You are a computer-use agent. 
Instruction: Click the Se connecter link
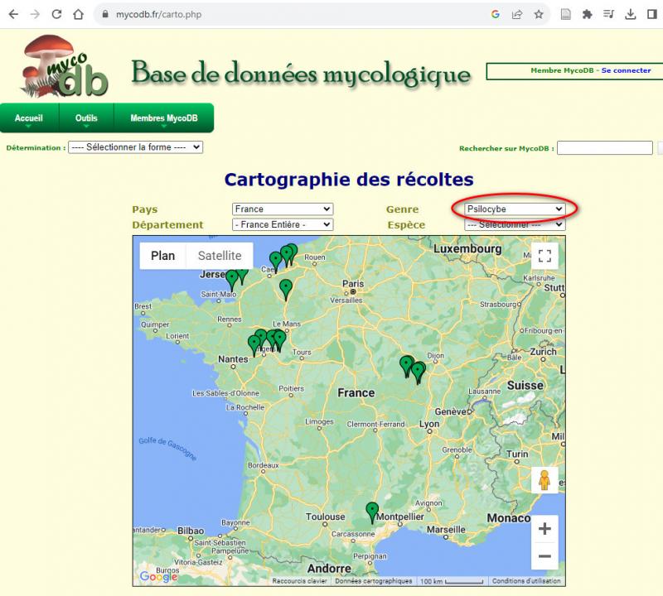[x=626, y=71]
